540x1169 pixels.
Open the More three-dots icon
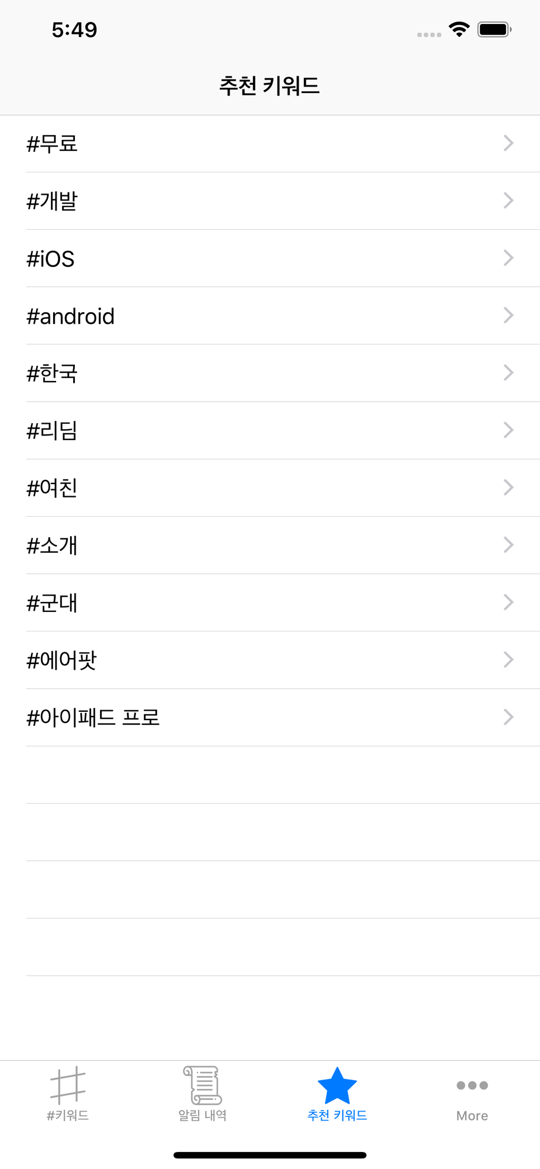[472, 1085]
